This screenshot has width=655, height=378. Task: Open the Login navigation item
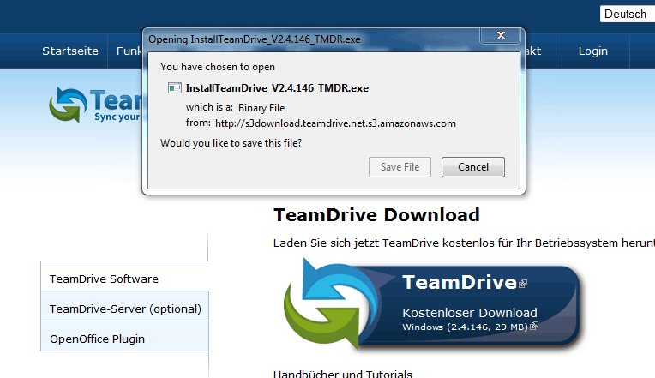[592, 51]
